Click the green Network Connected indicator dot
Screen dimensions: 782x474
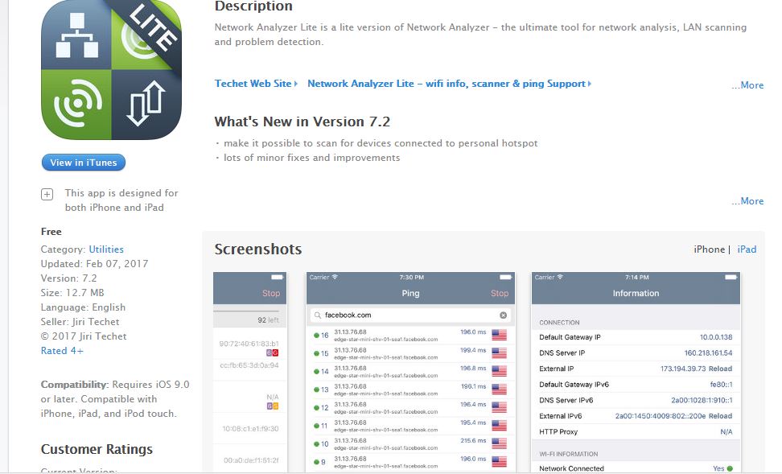[730, 468]
